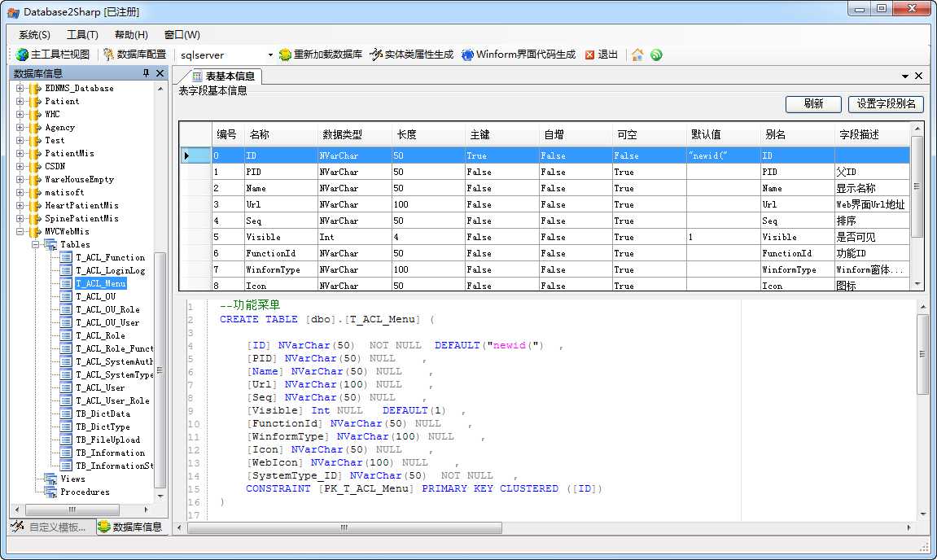Collapse the Tables node
937x560 pixels.
point(35,244)
